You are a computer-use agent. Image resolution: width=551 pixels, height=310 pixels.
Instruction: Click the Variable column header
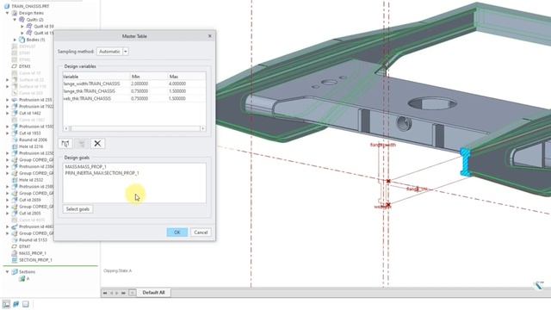pos(96,77)
